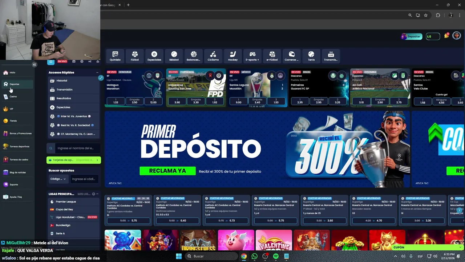The height and width of the screenshot is (262, 465).
Task: Select the Tenis category
Action: (311, 56)
